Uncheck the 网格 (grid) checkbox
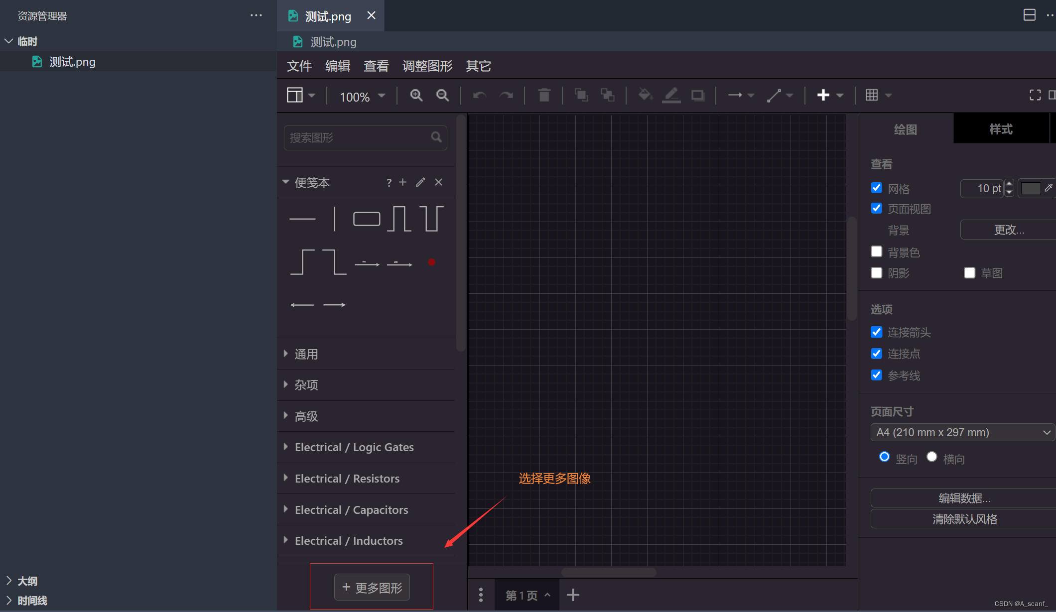Image resolution: width=1056 pixels, height=612 pixels. click(877, 188)
